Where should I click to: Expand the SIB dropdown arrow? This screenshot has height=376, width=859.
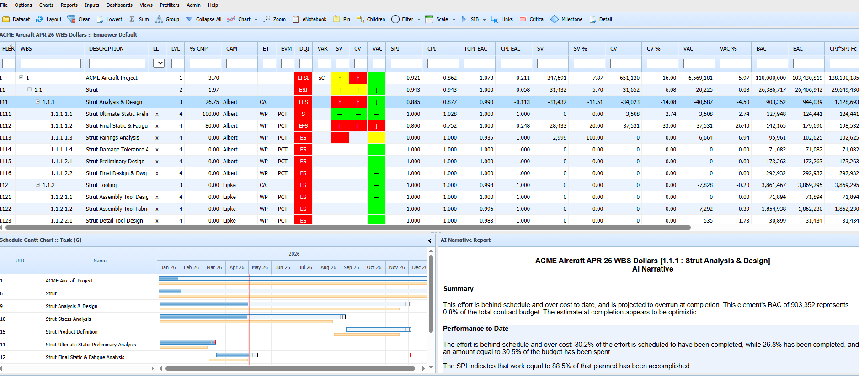pyautogui.click(x=484, y=20)
